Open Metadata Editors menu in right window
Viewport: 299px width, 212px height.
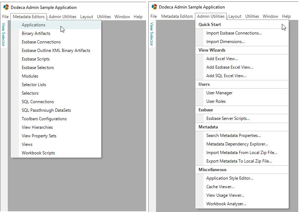[177, 16]
